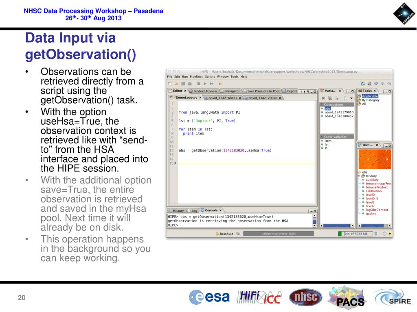This screenshot has width=417, height=312.
Task: Close the obsid_1342180457 tab
Action: click(240, 98)
